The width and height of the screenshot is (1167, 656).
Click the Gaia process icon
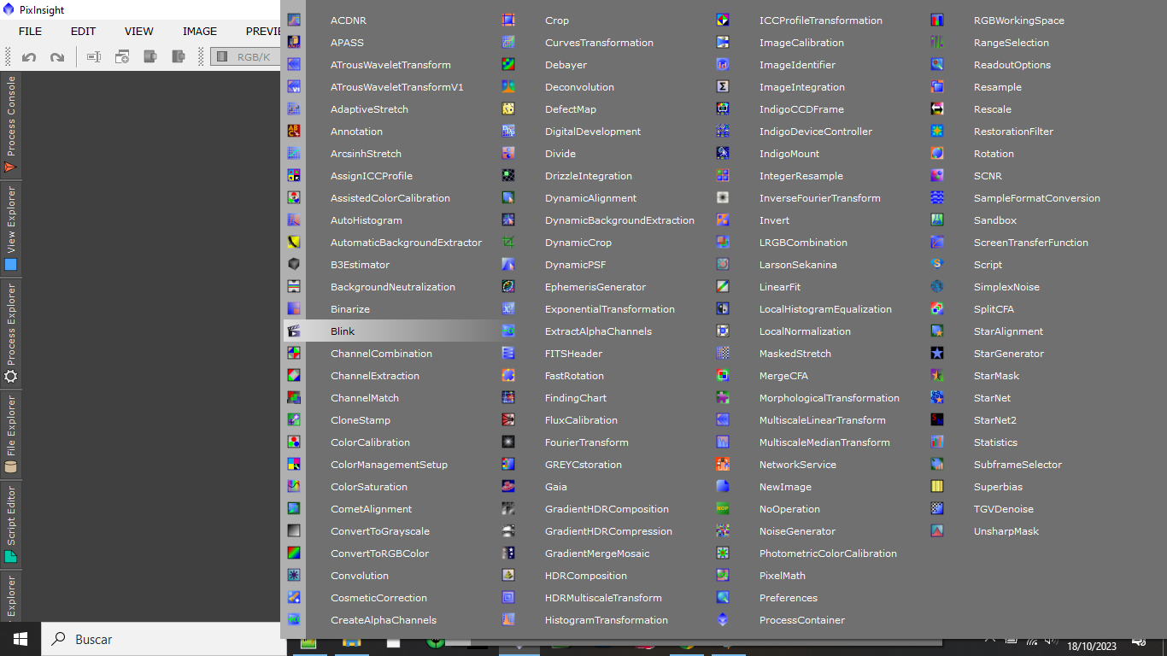click(508, 486)
